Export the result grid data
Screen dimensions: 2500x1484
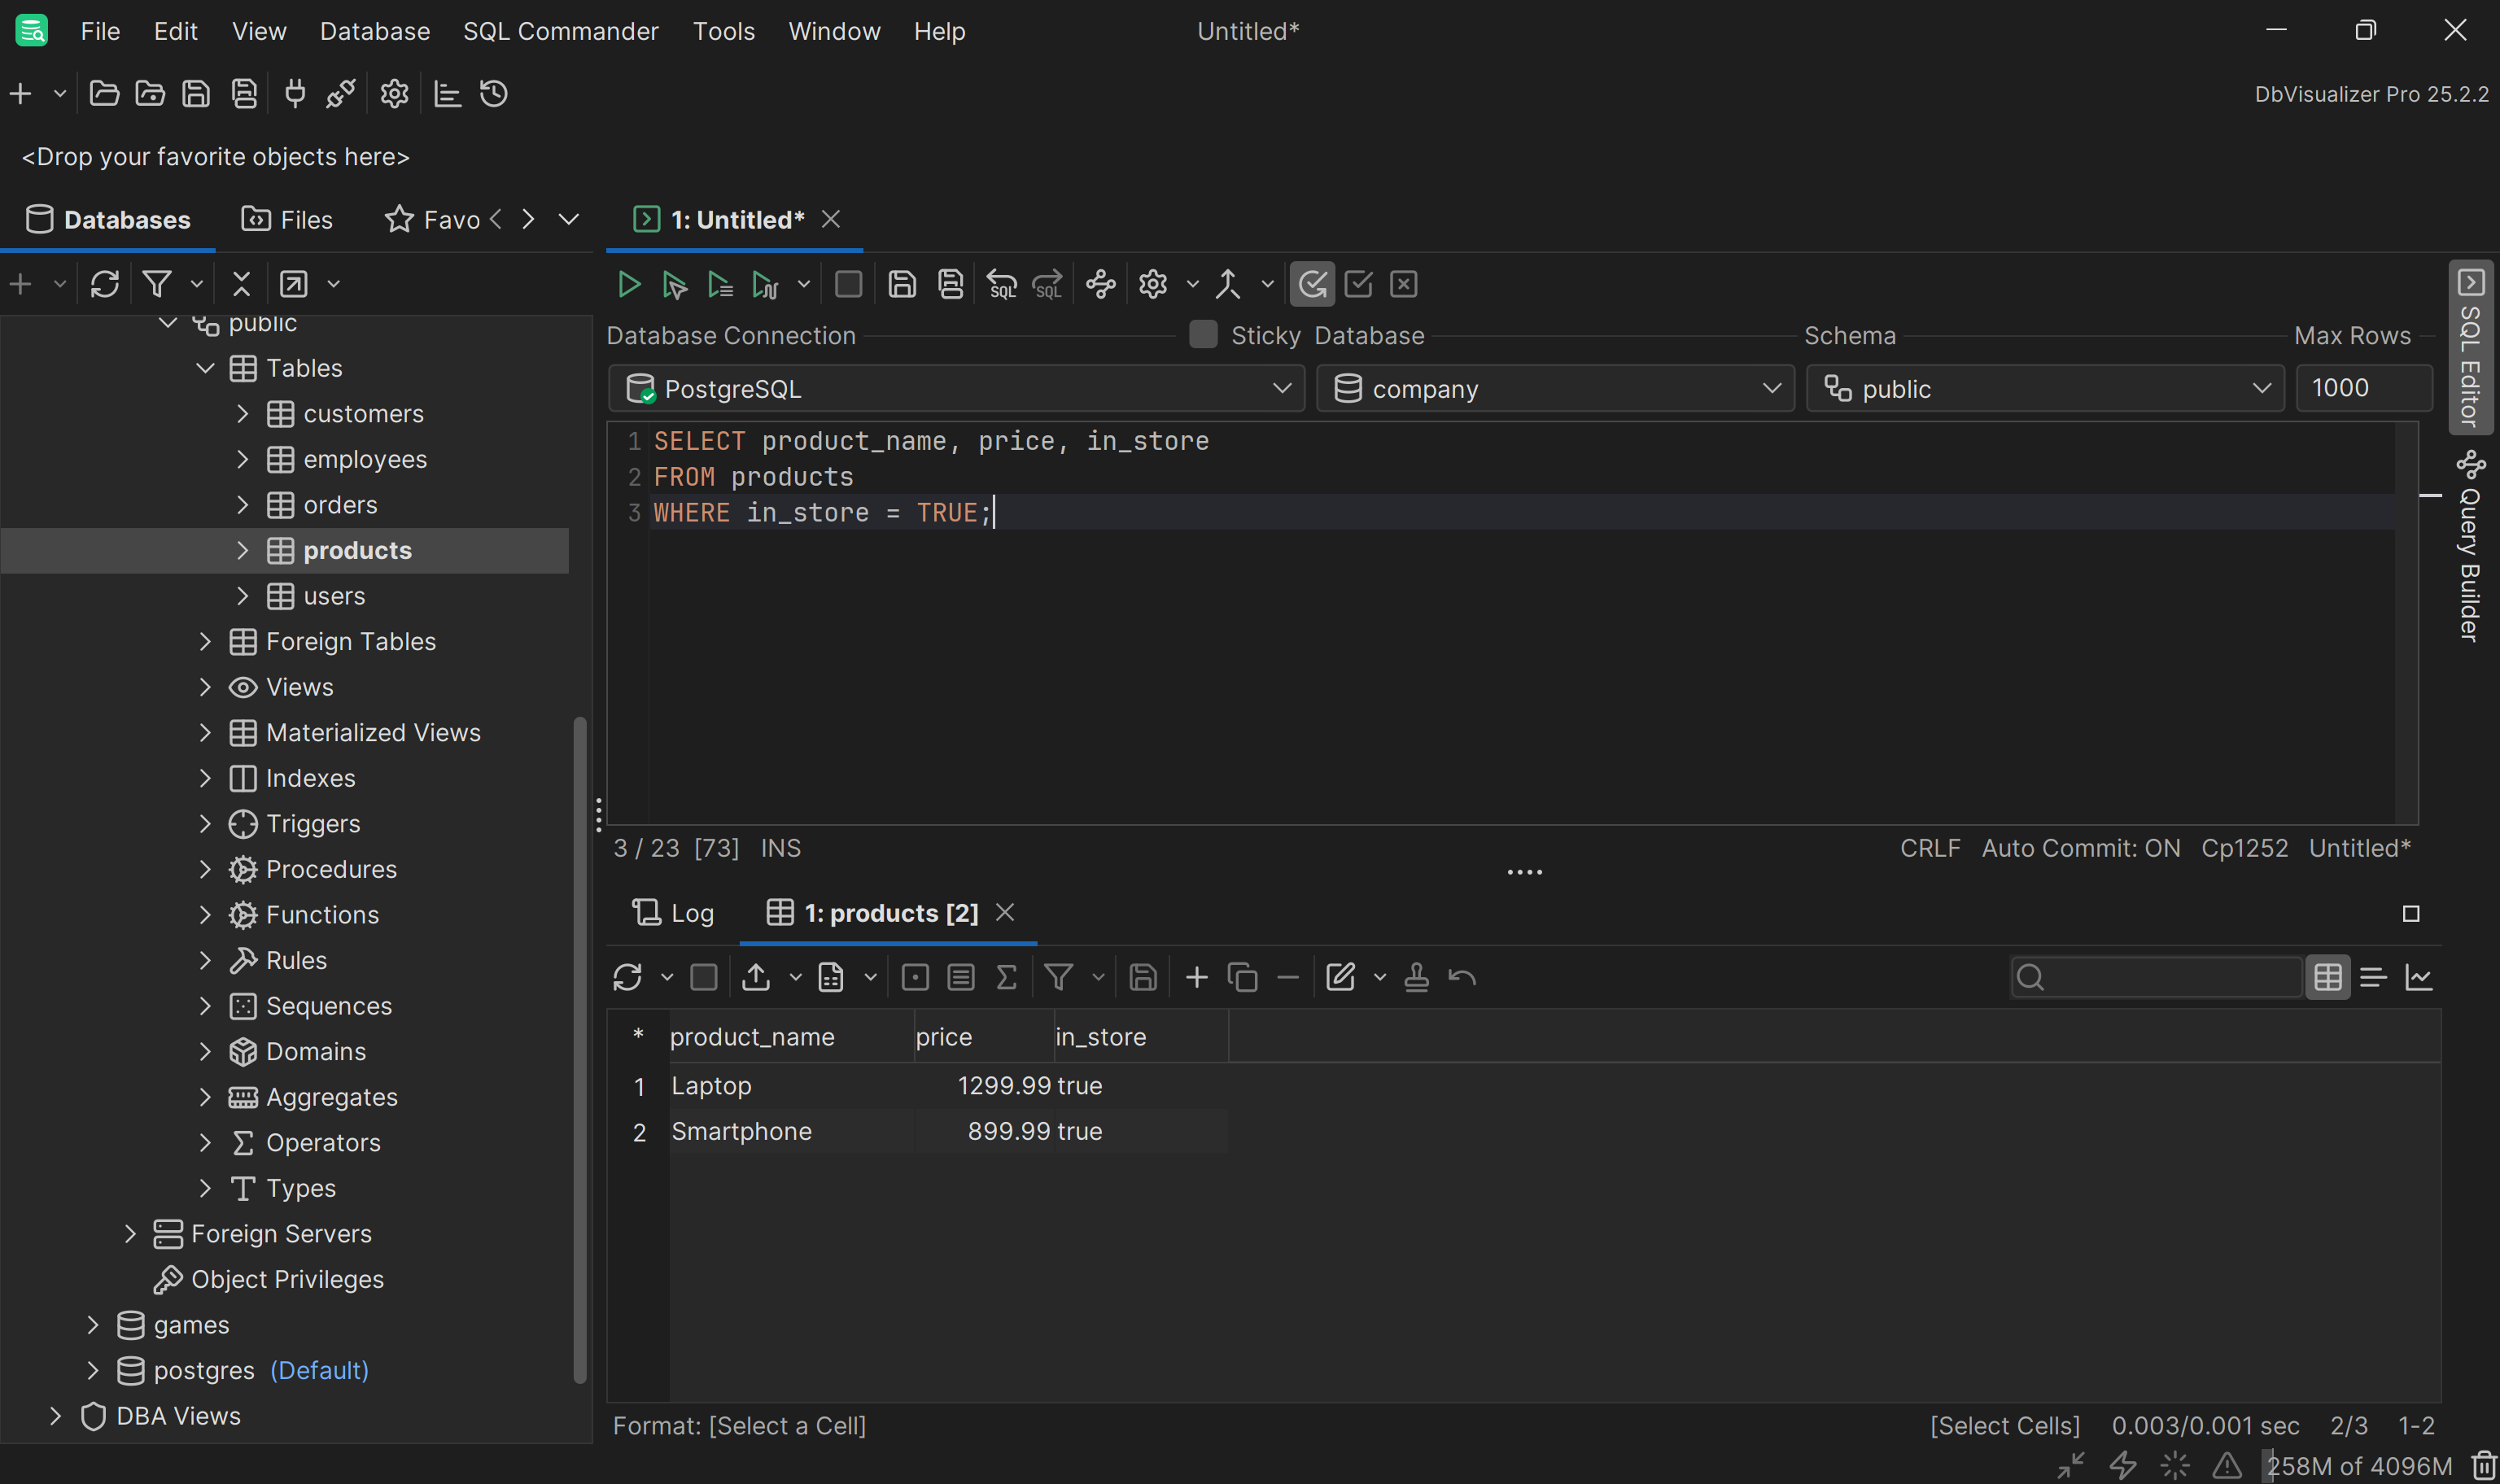(756, 977)
